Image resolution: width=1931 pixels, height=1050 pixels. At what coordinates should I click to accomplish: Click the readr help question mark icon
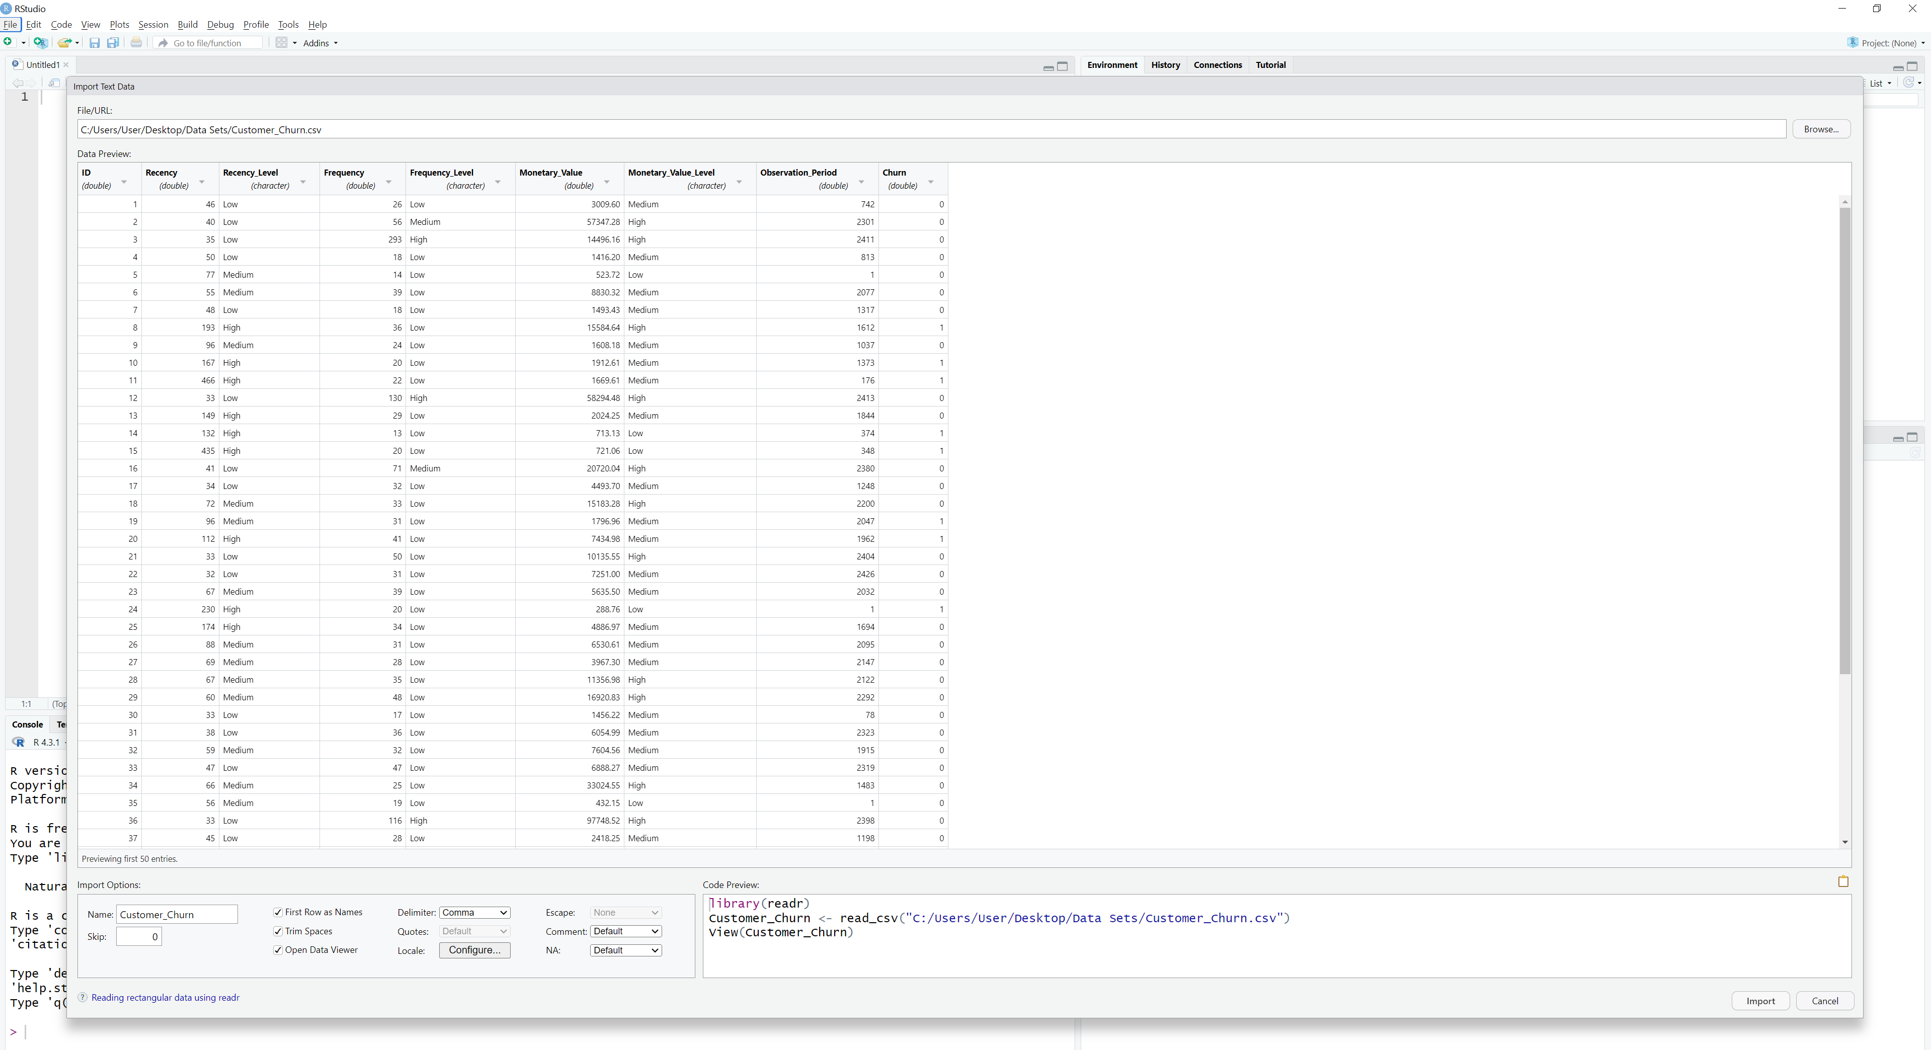[x=83, y=998]
